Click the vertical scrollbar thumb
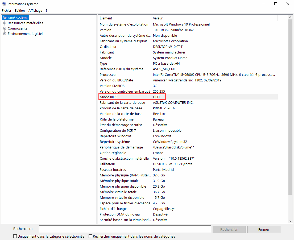This screenshot has width=294, height=240. point(291,107)
